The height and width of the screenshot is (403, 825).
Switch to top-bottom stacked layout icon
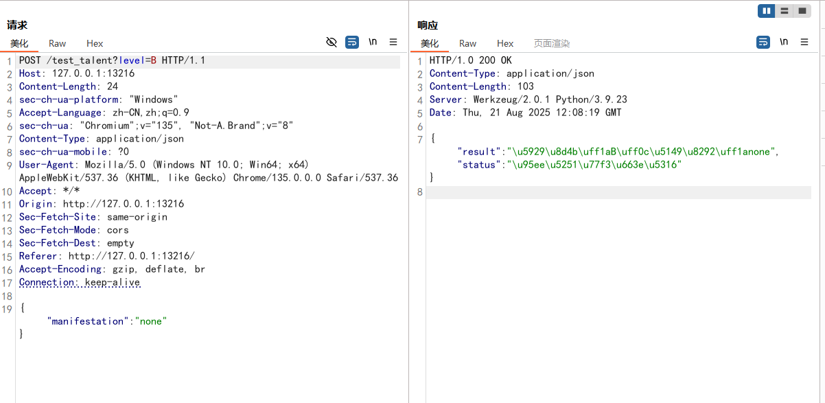tap(785, 11)
